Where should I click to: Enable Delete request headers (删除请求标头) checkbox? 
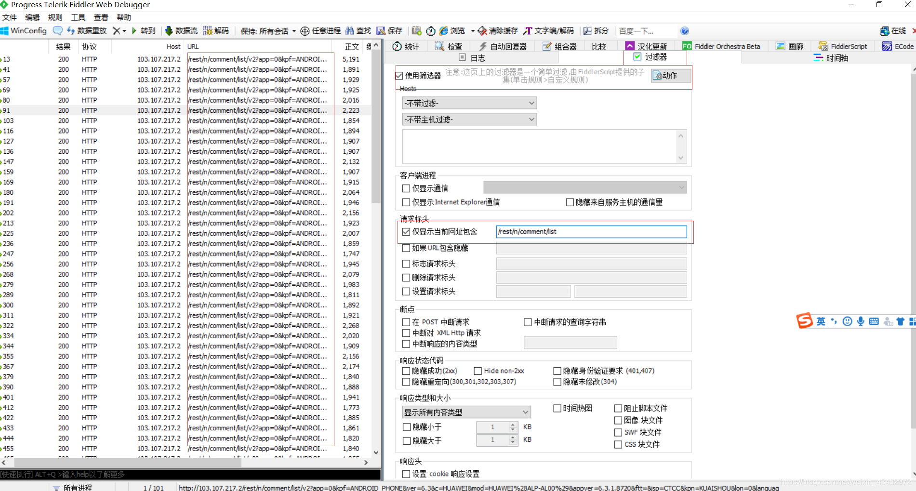tap(406, 278)
